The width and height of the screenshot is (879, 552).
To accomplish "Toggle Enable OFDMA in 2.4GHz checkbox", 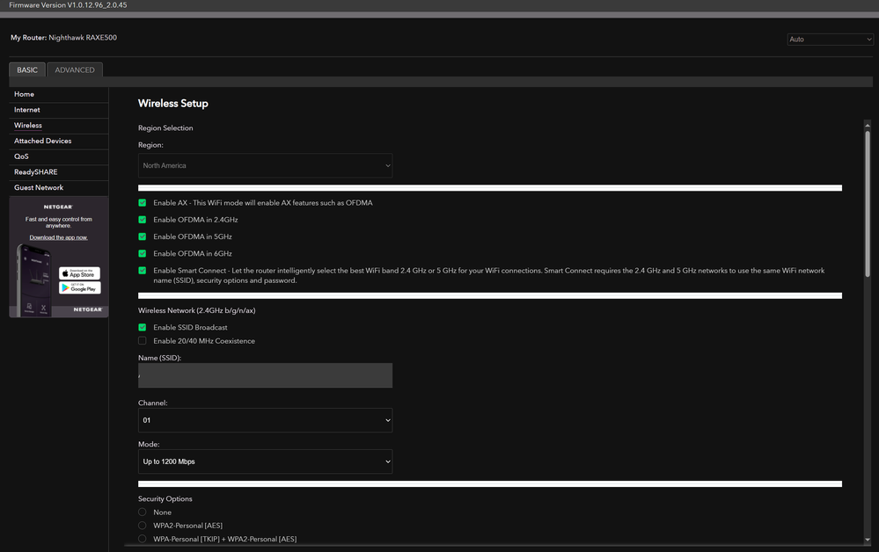I will [143, 220].
